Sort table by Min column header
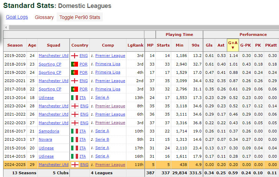 (180, 45)
